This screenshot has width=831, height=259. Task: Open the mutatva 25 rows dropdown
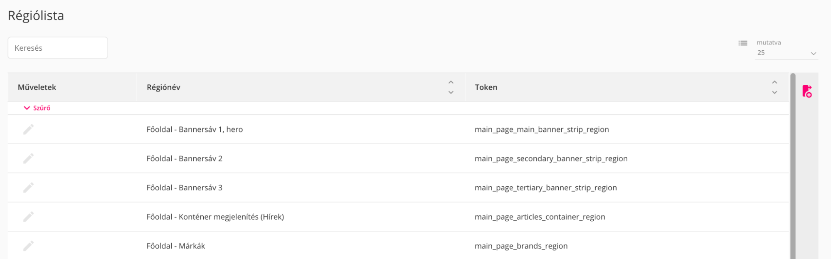786,53
